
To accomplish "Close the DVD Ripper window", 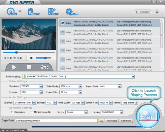I will coord(161,2).
